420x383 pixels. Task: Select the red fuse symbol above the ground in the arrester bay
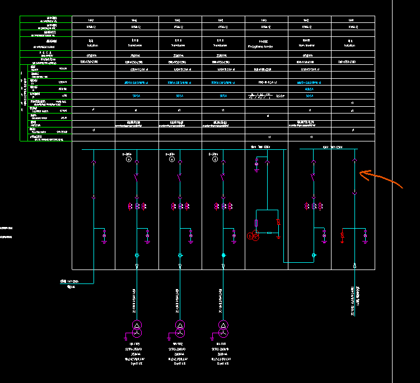[x=278, y=222]
